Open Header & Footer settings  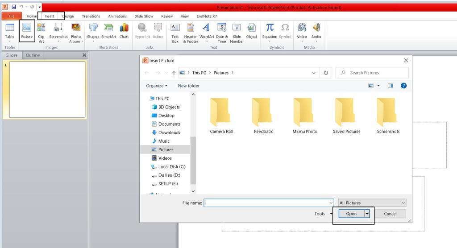pos(190,33)
